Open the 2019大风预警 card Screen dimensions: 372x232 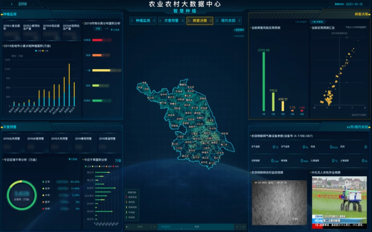[x=61, y=143]
